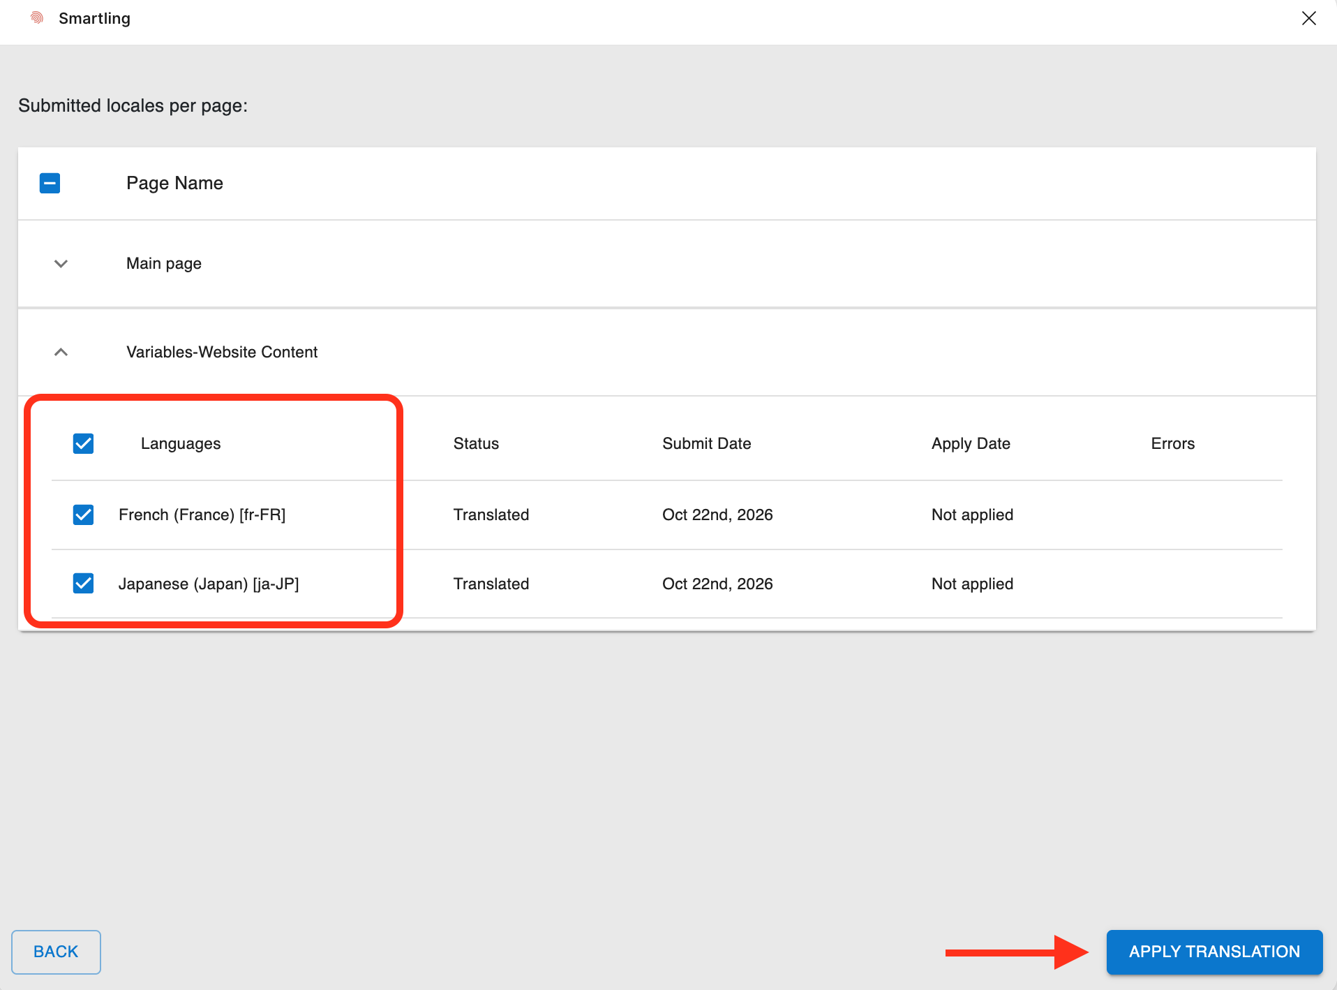This screenshot has height=990, width=1337.
Task: Click Translated status in the Japanese row
Action: tap(491, 584)
